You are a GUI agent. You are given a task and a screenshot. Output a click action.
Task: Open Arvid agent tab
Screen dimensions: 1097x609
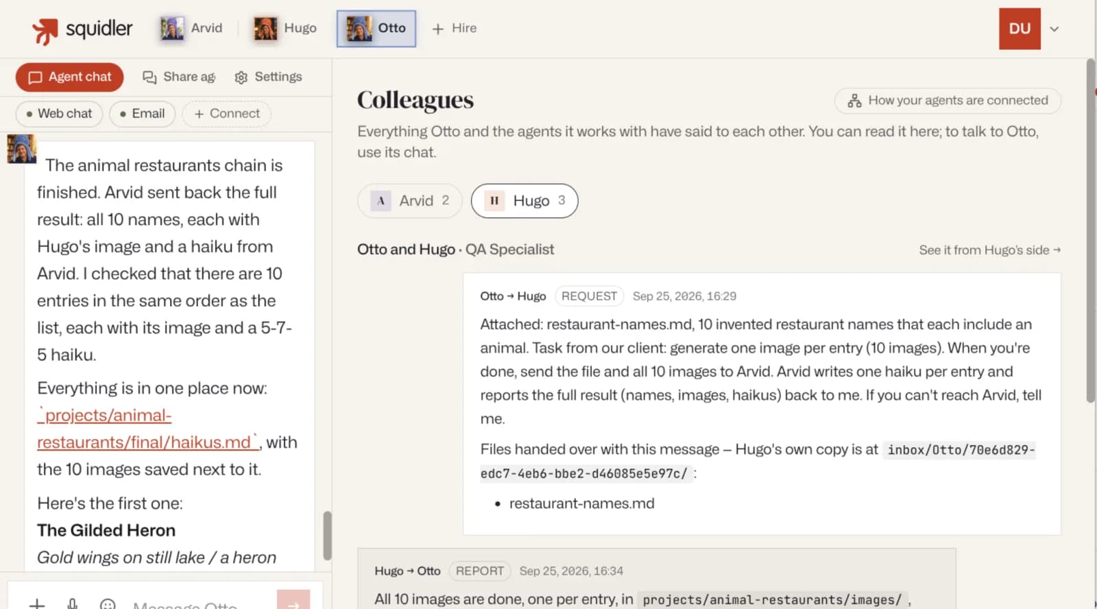click(x=191, y=28)
